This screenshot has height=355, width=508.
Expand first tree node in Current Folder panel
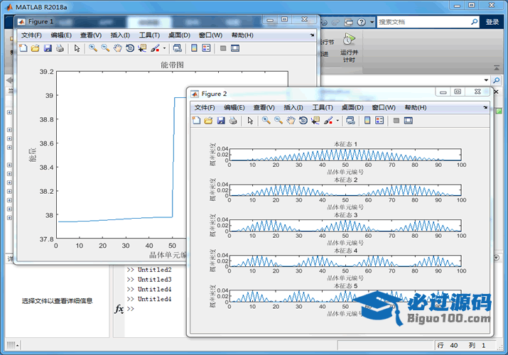point(9,112)
